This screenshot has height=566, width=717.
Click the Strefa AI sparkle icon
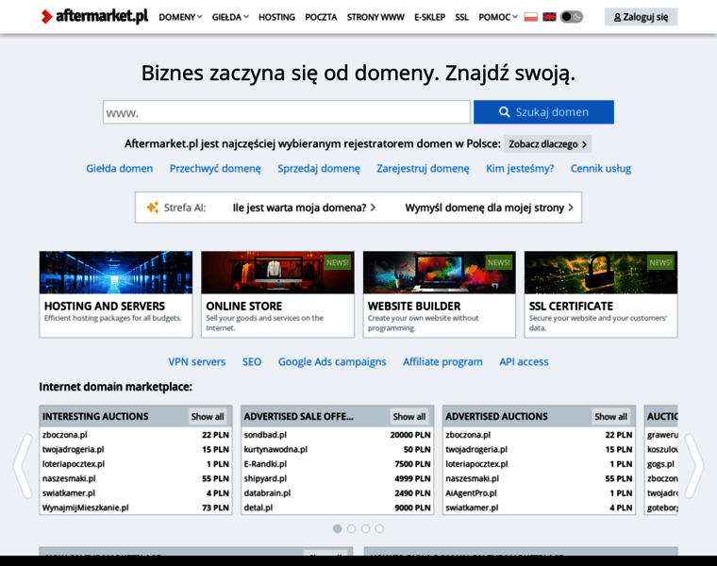tap(152, 208)
